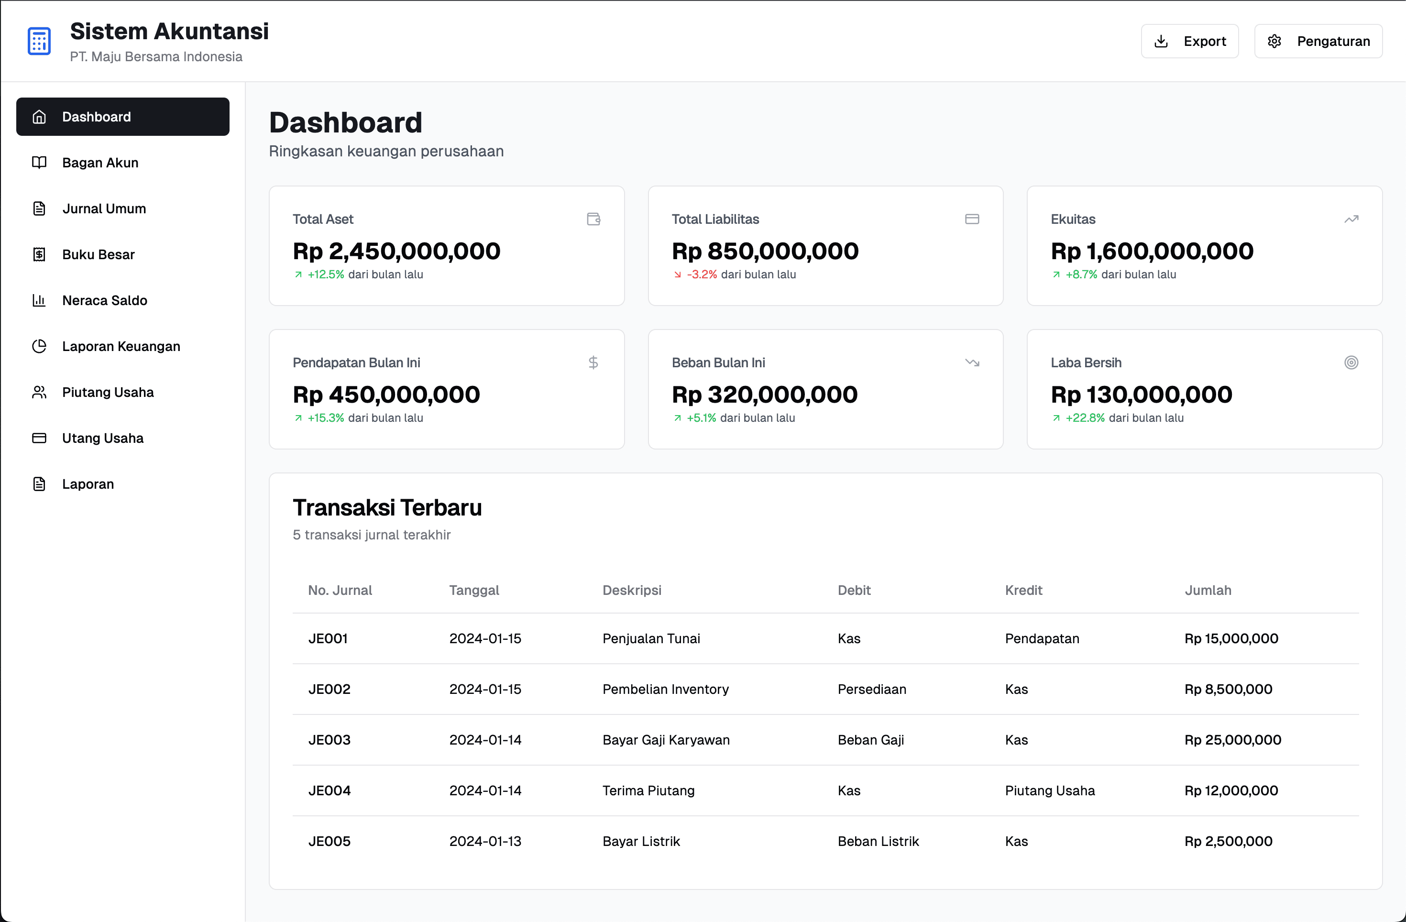
Task: Select Neraca Saldo in the sidebar
Action: pos(123,300)
